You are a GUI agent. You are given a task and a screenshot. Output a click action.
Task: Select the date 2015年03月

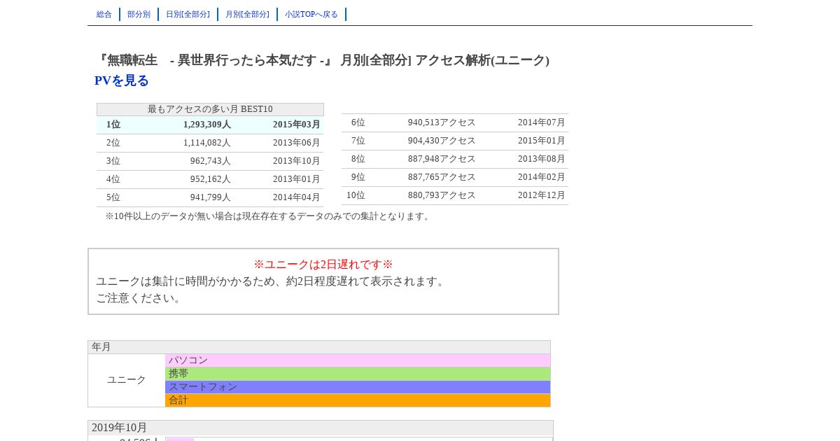coord(297,125)
